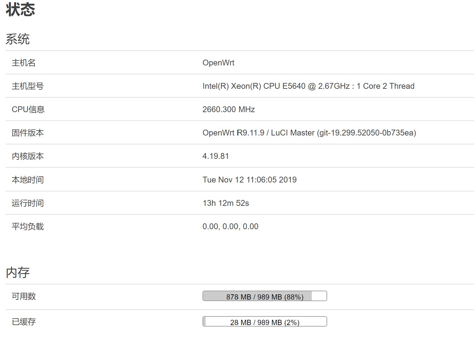The width and height of the screenshot is (474, 349).
Task: Select the Intel Xeon CPU model text
Action: (308, 86)
